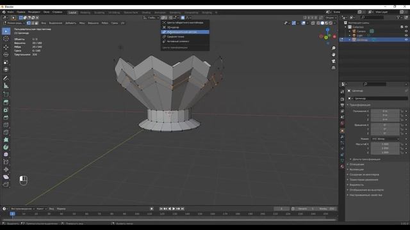The image size is (410, 230).
Task: Select the Move tool in the left toolbar
Action: click(x=6, y=47)
